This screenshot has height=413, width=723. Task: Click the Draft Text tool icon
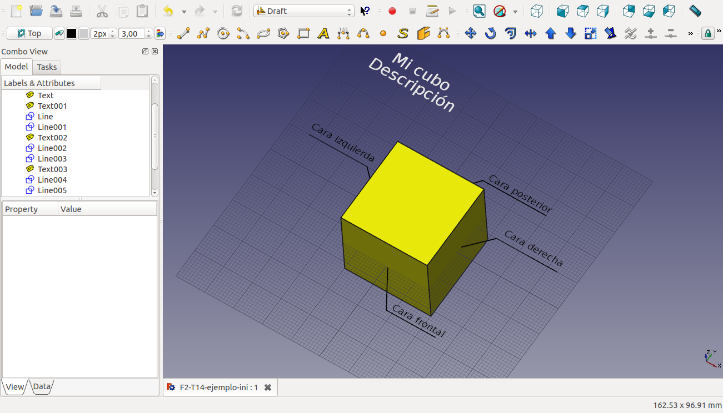point(323,34)
